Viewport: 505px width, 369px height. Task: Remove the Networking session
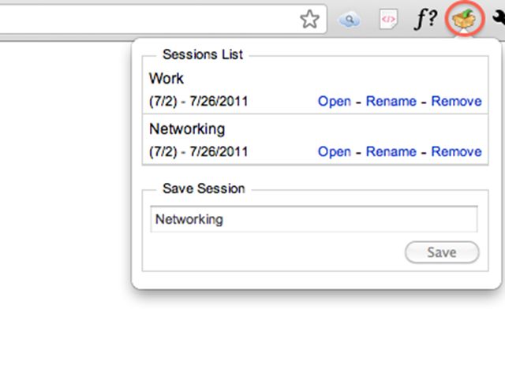click(x=456, y=152)
